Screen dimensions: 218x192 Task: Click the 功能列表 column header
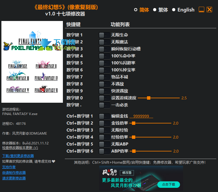point(120,25)
